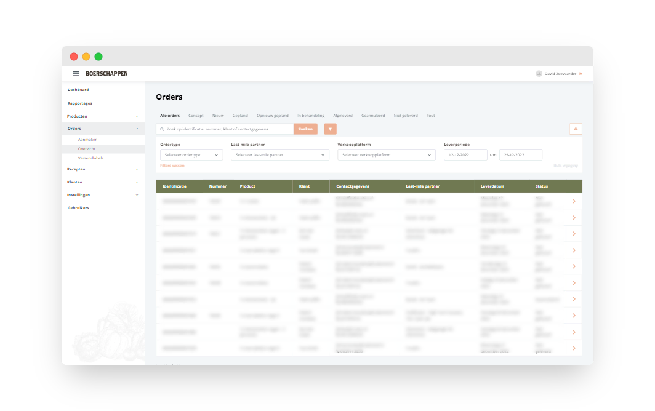Screen dimensions: 655x411
Task: Expand the Producten sidebar section
Action: (103, 116)
